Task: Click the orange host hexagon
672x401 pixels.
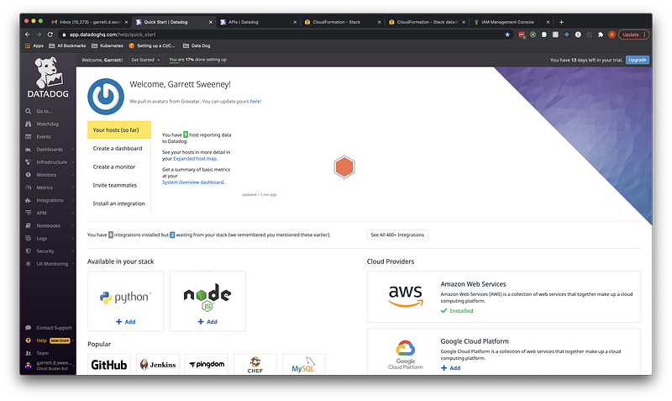Action: (x=344, y=167)
